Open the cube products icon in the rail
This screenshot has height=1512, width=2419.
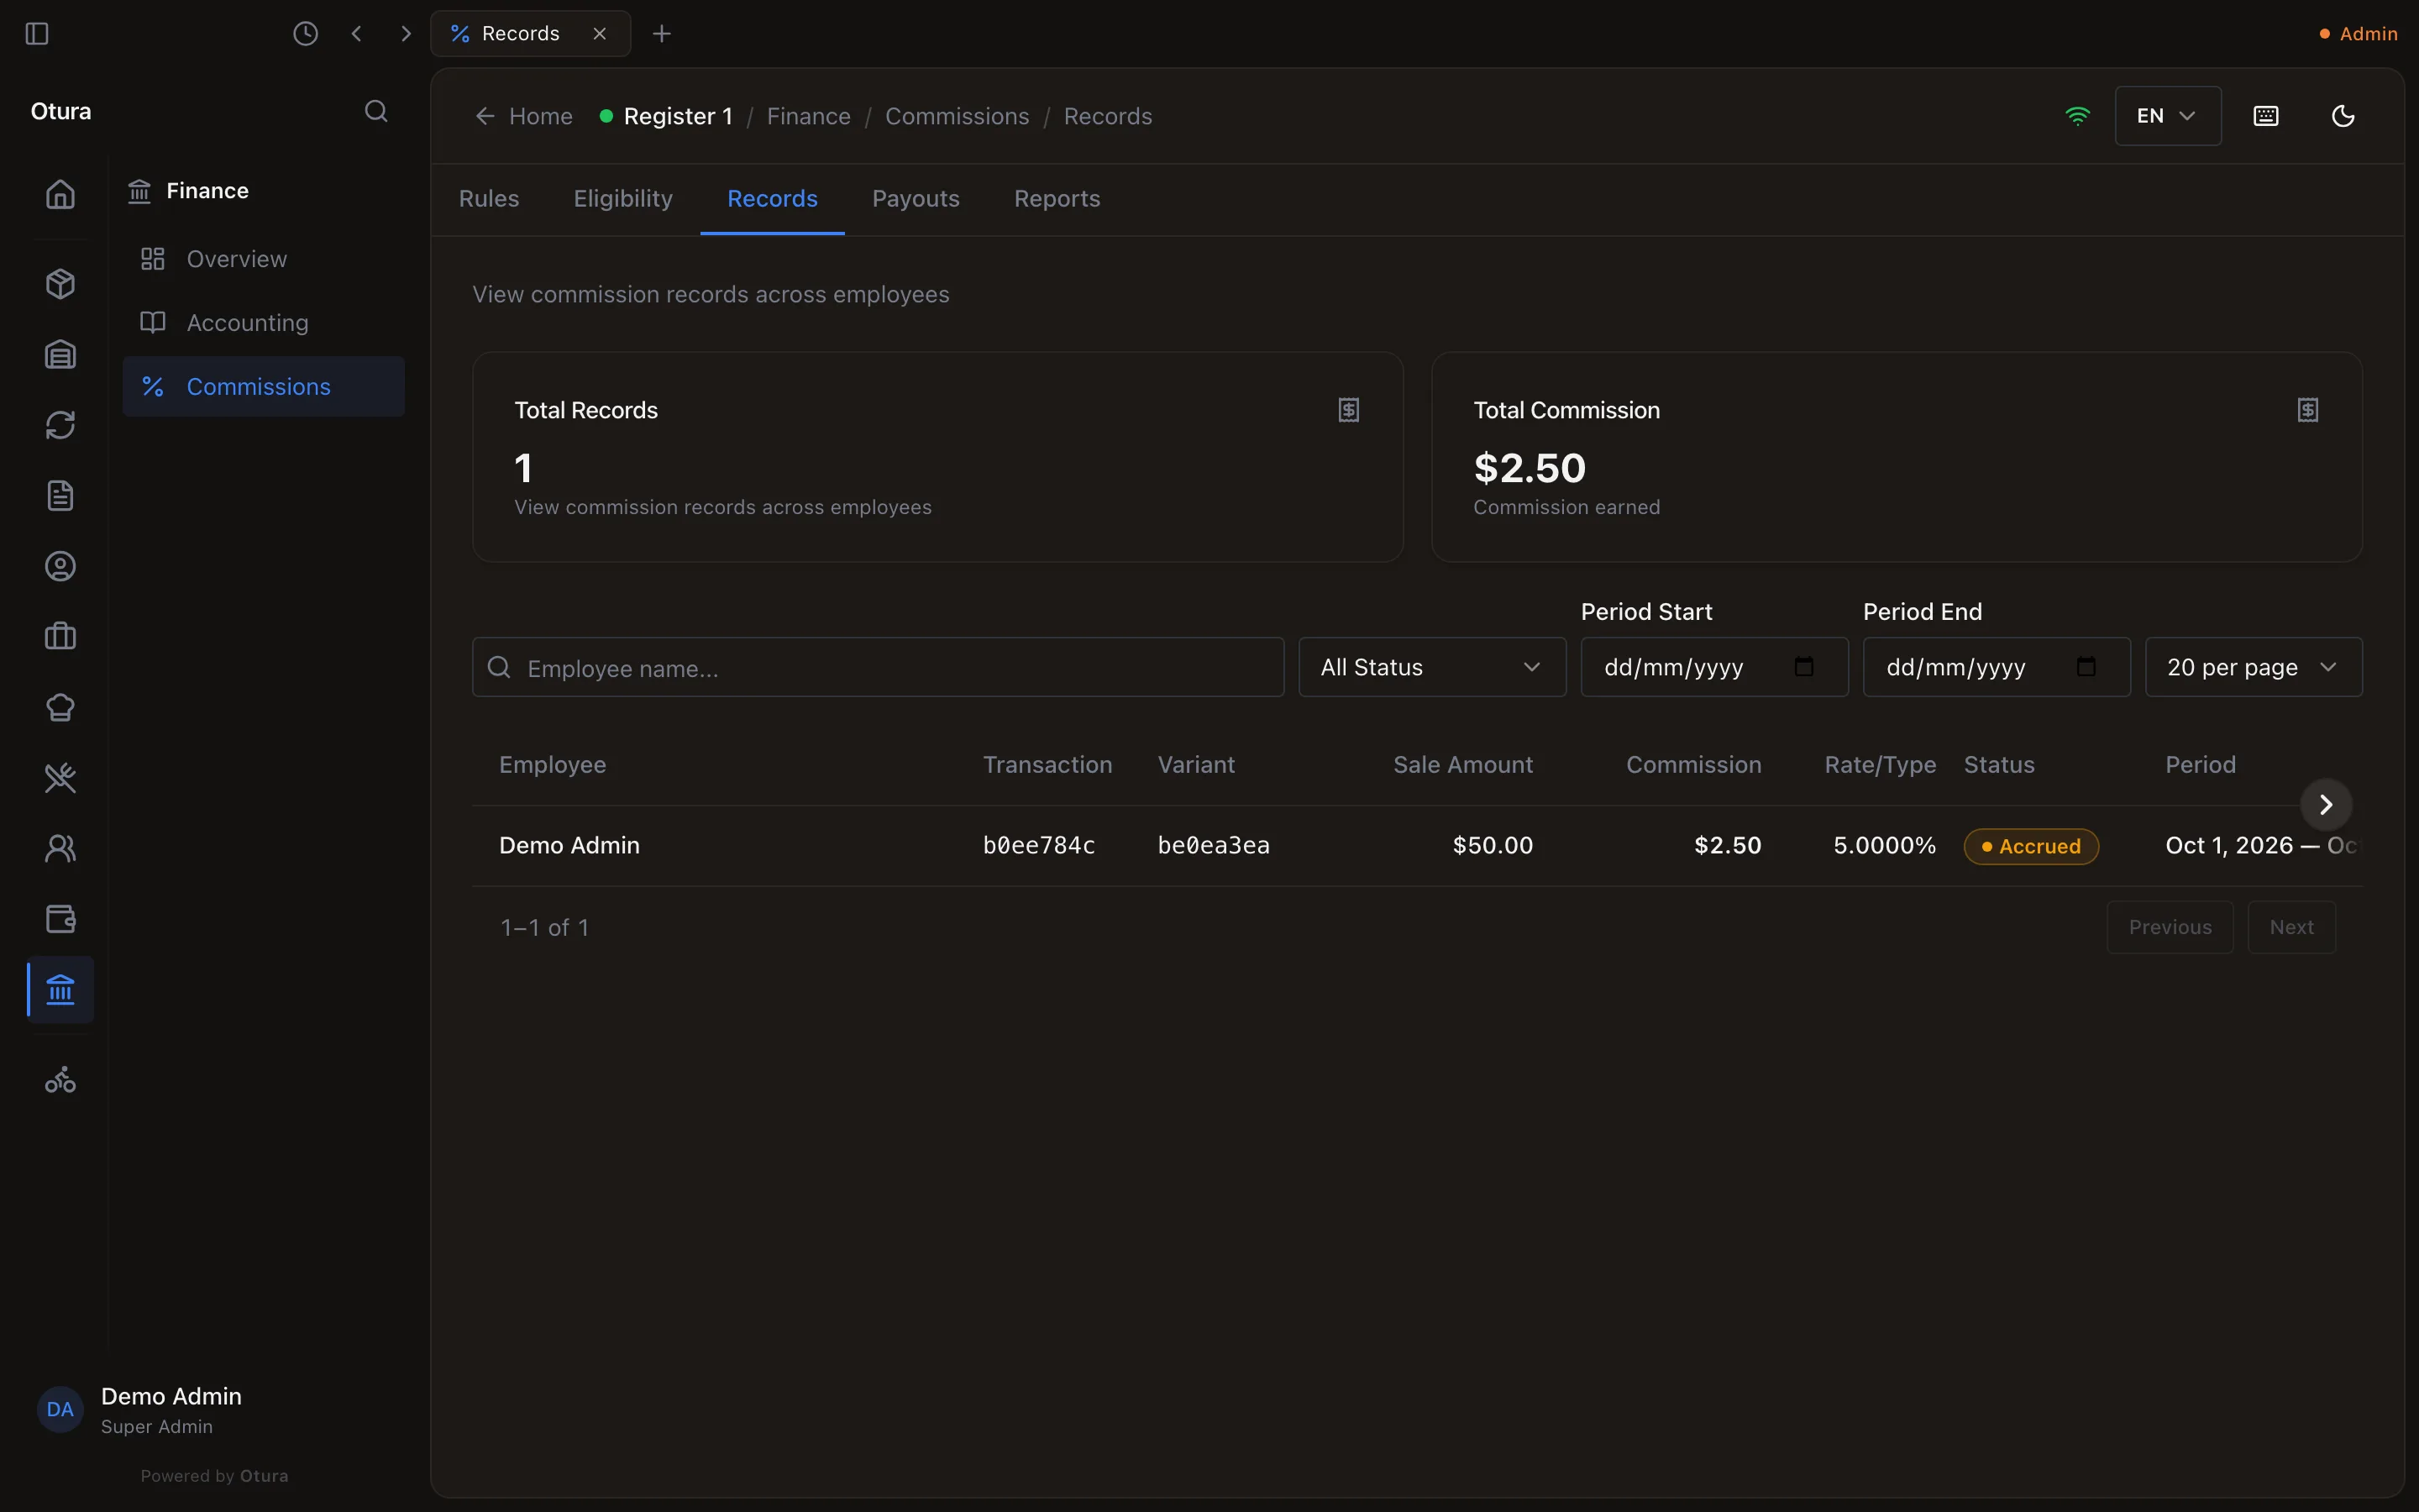[61, 284]
